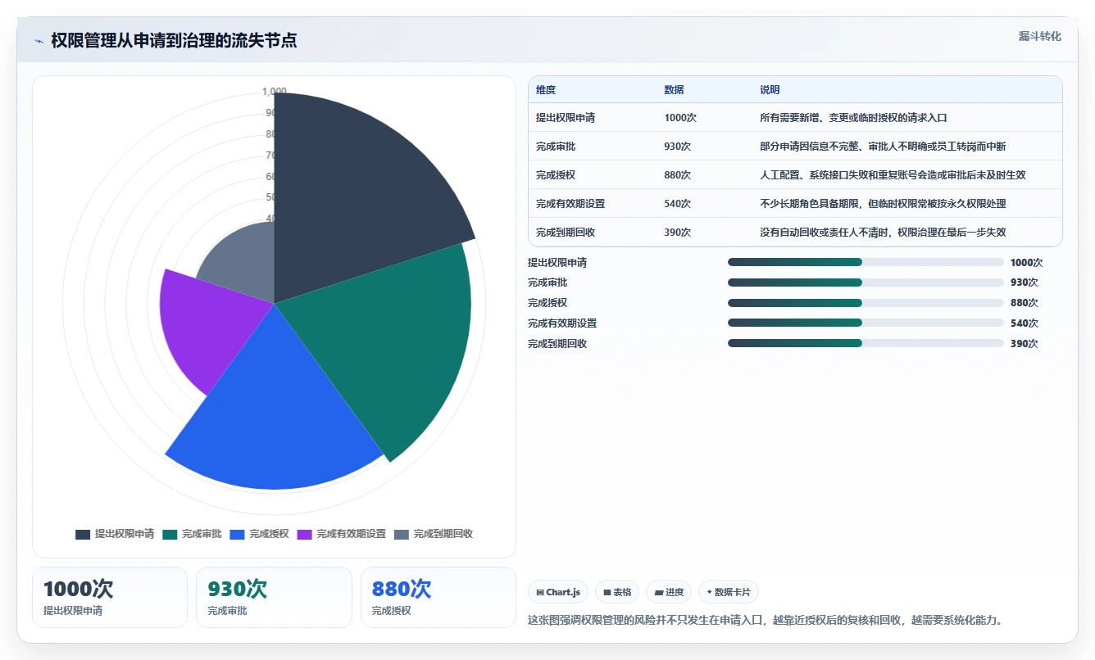
Task: Click the 完成有效期设置 progress bar
Action: pyautogui.click(x=866, y=323)
